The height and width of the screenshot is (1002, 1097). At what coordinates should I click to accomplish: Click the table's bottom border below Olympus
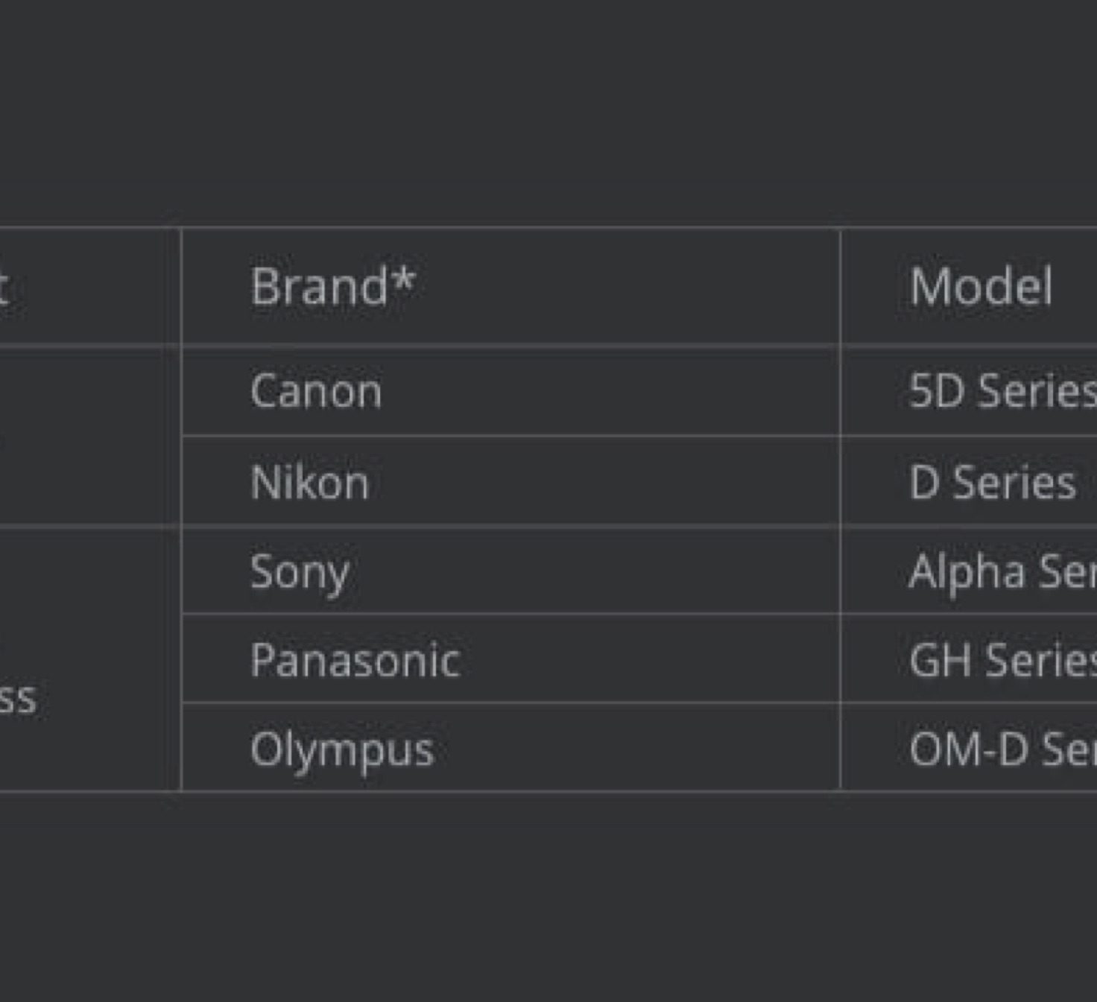pyautogui.click(x=510, y=791)
